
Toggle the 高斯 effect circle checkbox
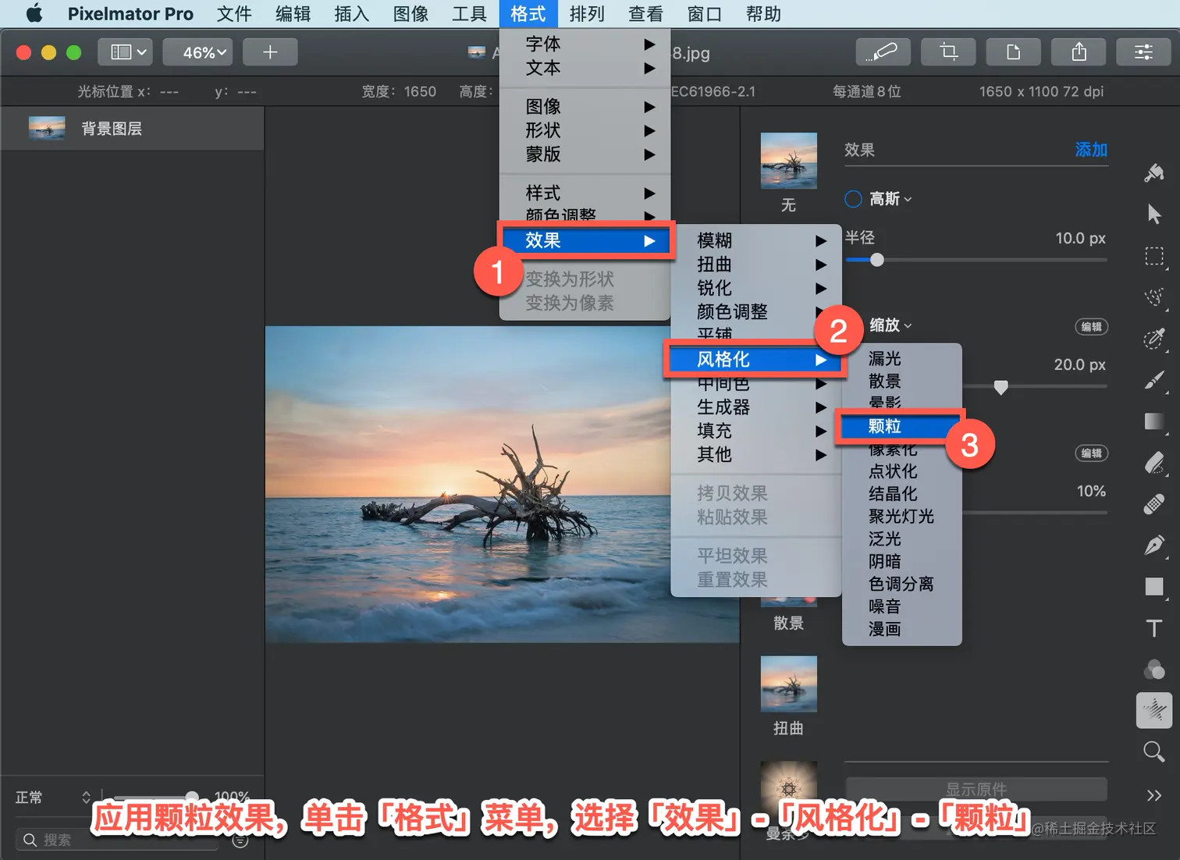(853, 199)
